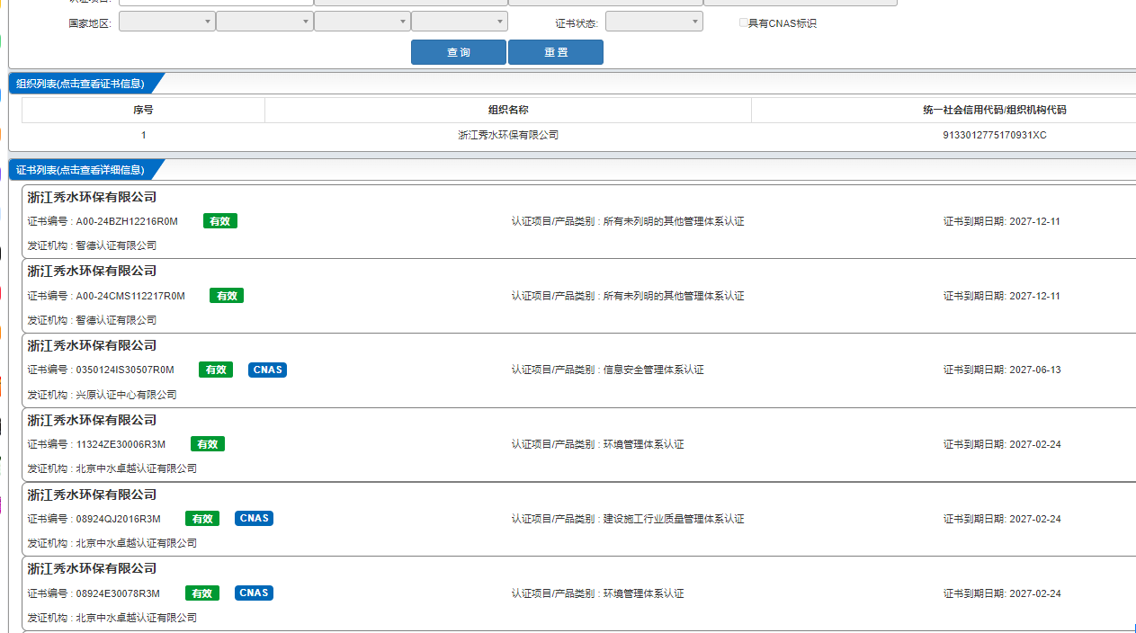
Task: Click sequence number 1 in organization table
Action: pos(143,135)
